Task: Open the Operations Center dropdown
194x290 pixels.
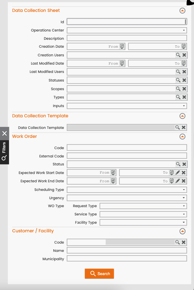Action: 127,30
